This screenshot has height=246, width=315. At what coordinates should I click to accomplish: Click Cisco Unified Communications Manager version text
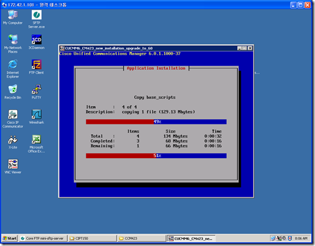(x=120, y=53)
